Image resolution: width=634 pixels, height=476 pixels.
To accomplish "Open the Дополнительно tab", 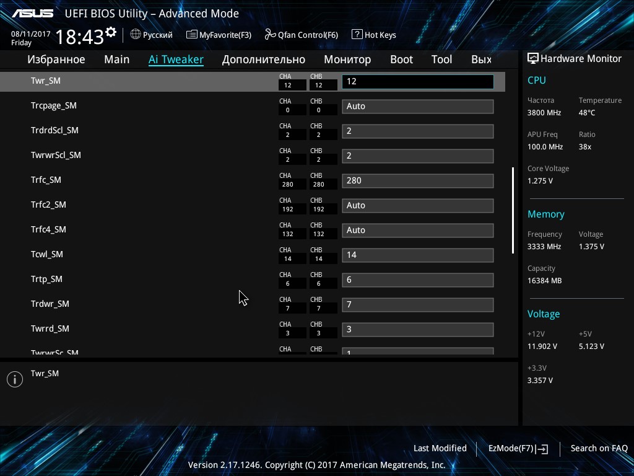I will click(264, 59).
